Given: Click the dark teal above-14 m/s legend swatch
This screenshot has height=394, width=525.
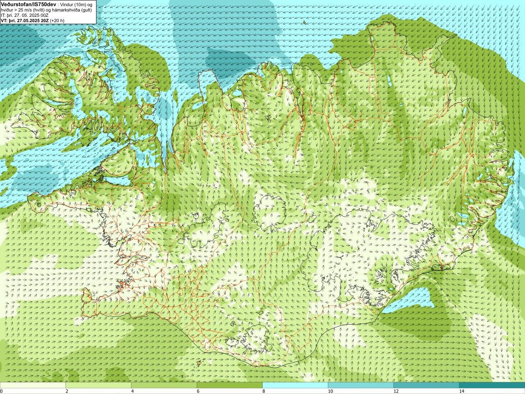Looking at the screenshot, I should pos(492,385).
